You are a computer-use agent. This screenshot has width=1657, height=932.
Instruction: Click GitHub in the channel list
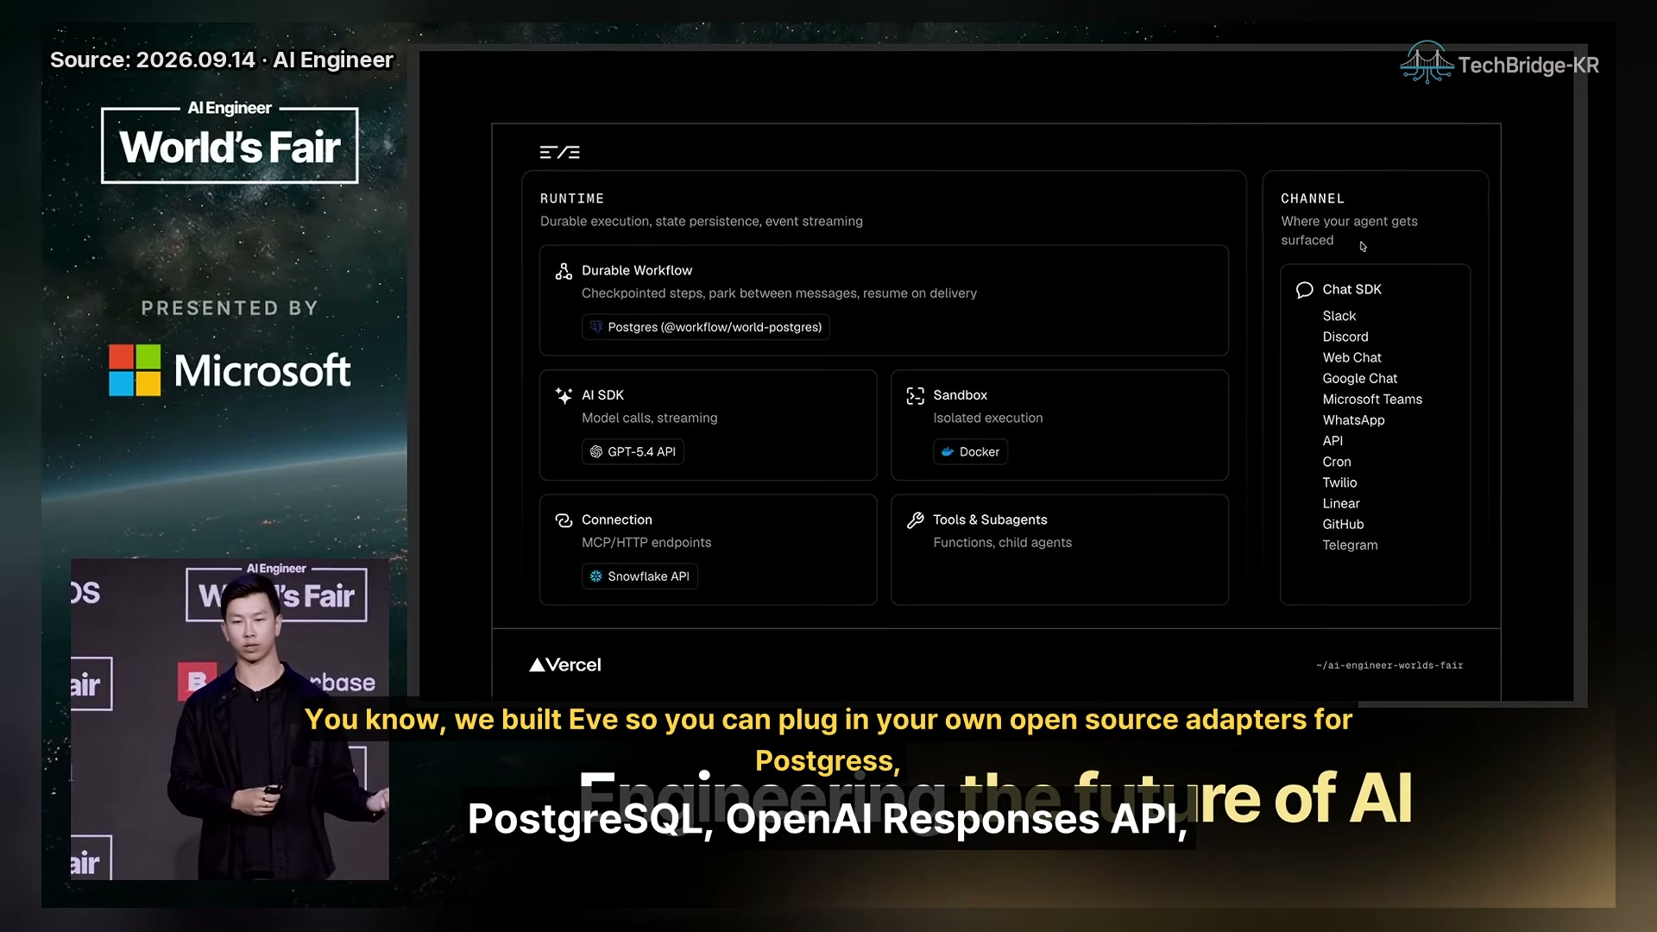tap(1343, 525)
